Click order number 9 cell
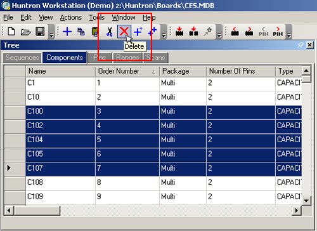The image size is (317, 231). 127,197
